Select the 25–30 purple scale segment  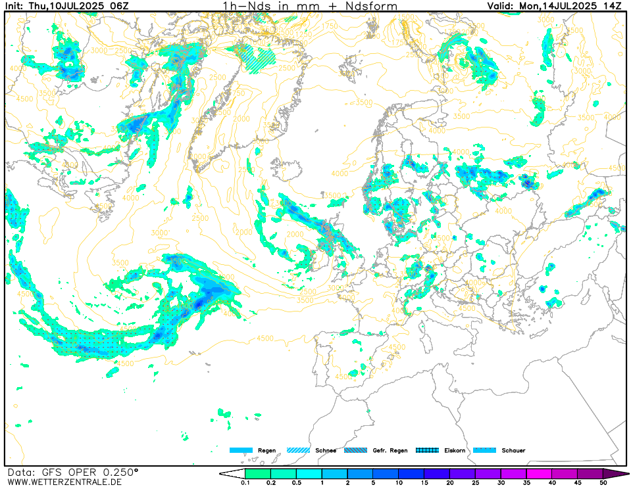[x=488, y=474]
